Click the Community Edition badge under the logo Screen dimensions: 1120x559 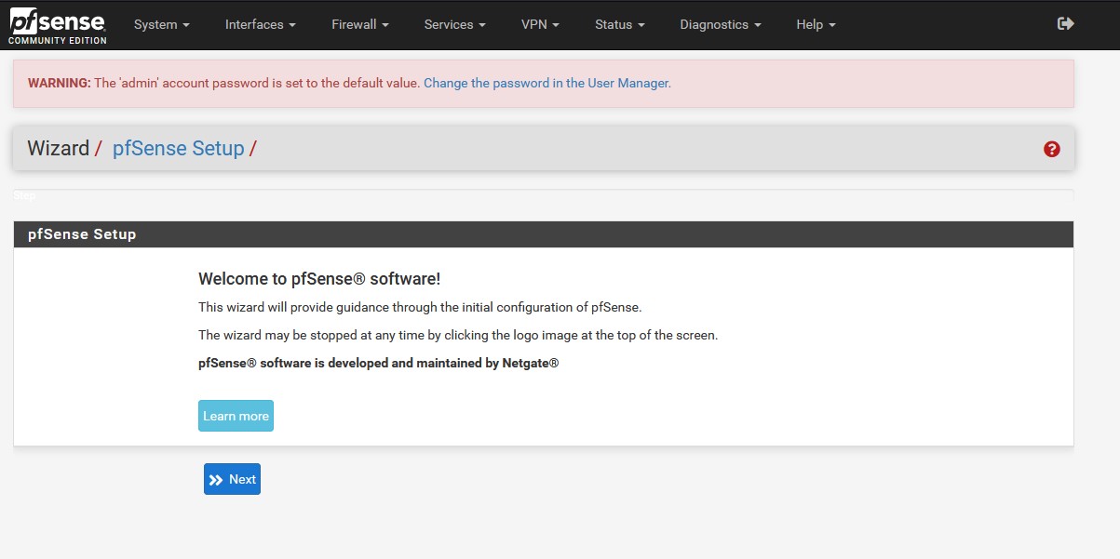click(58, 41)
